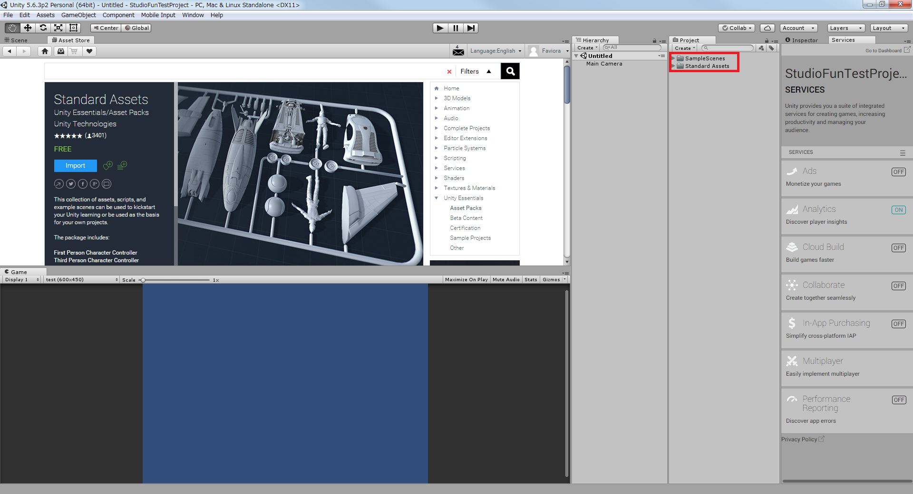This screenshot has width=913, height=494.
Task: Open the Layers dropdown
Action: [x=845, y=28]
